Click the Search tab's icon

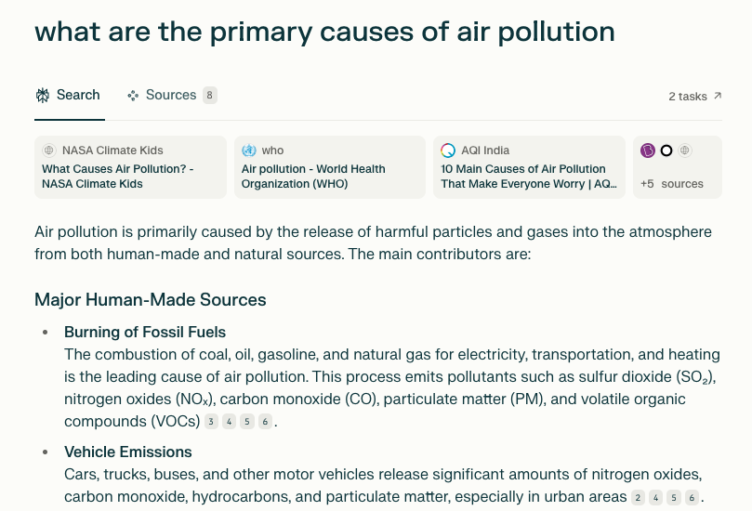point(43,95)
